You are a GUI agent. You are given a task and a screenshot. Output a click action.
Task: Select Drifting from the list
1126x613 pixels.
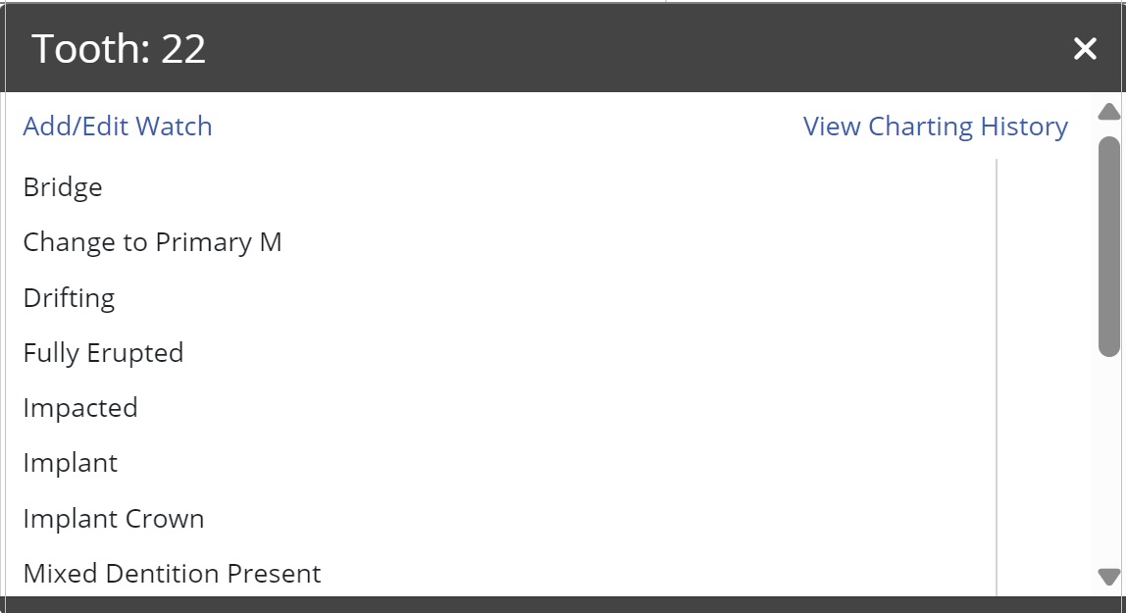(x=69, y=297)
